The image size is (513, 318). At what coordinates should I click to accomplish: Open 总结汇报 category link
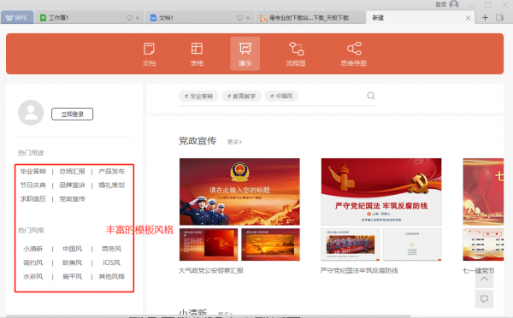[72, 172]
